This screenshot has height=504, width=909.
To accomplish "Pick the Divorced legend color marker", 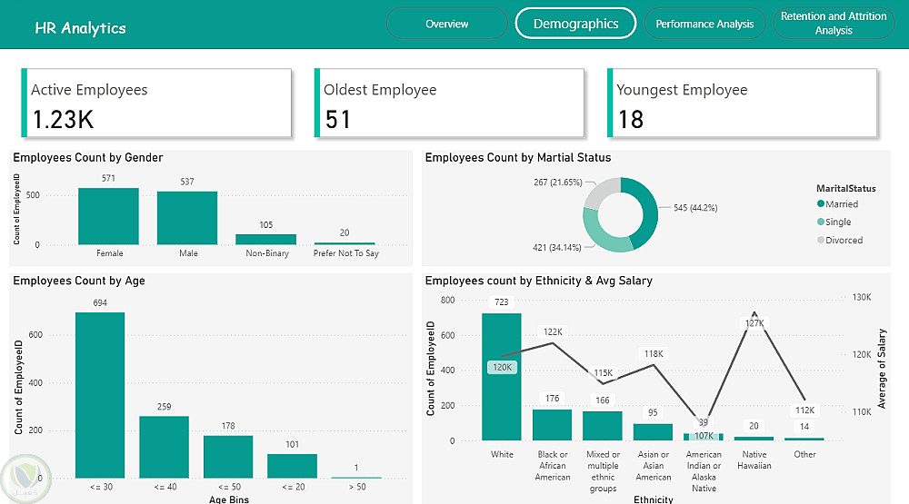I will click(821, 241).
